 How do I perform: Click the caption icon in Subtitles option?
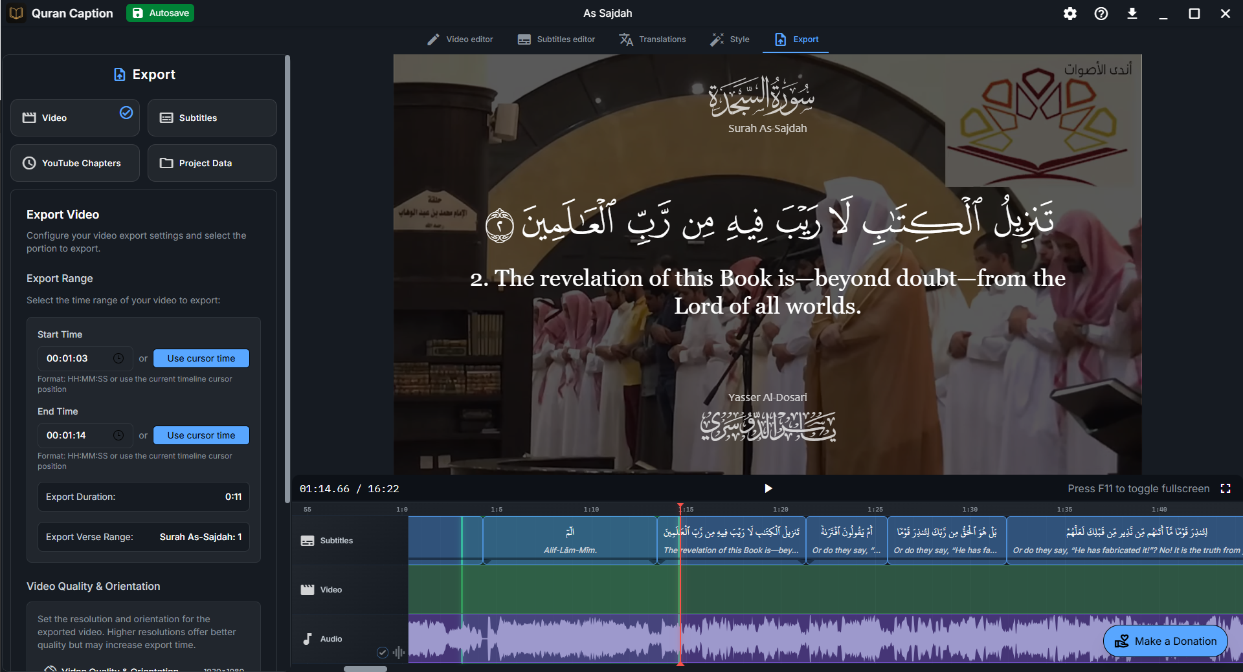(x=166, y=118)
